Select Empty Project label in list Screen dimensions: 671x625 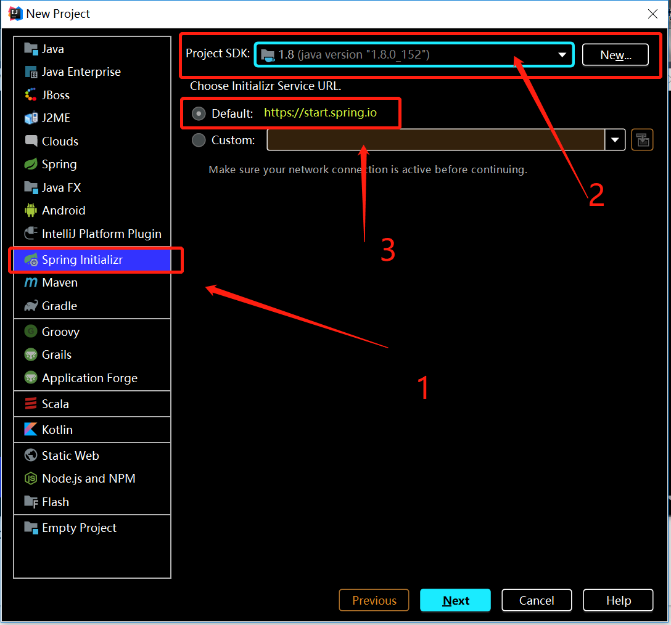point(79,528)
